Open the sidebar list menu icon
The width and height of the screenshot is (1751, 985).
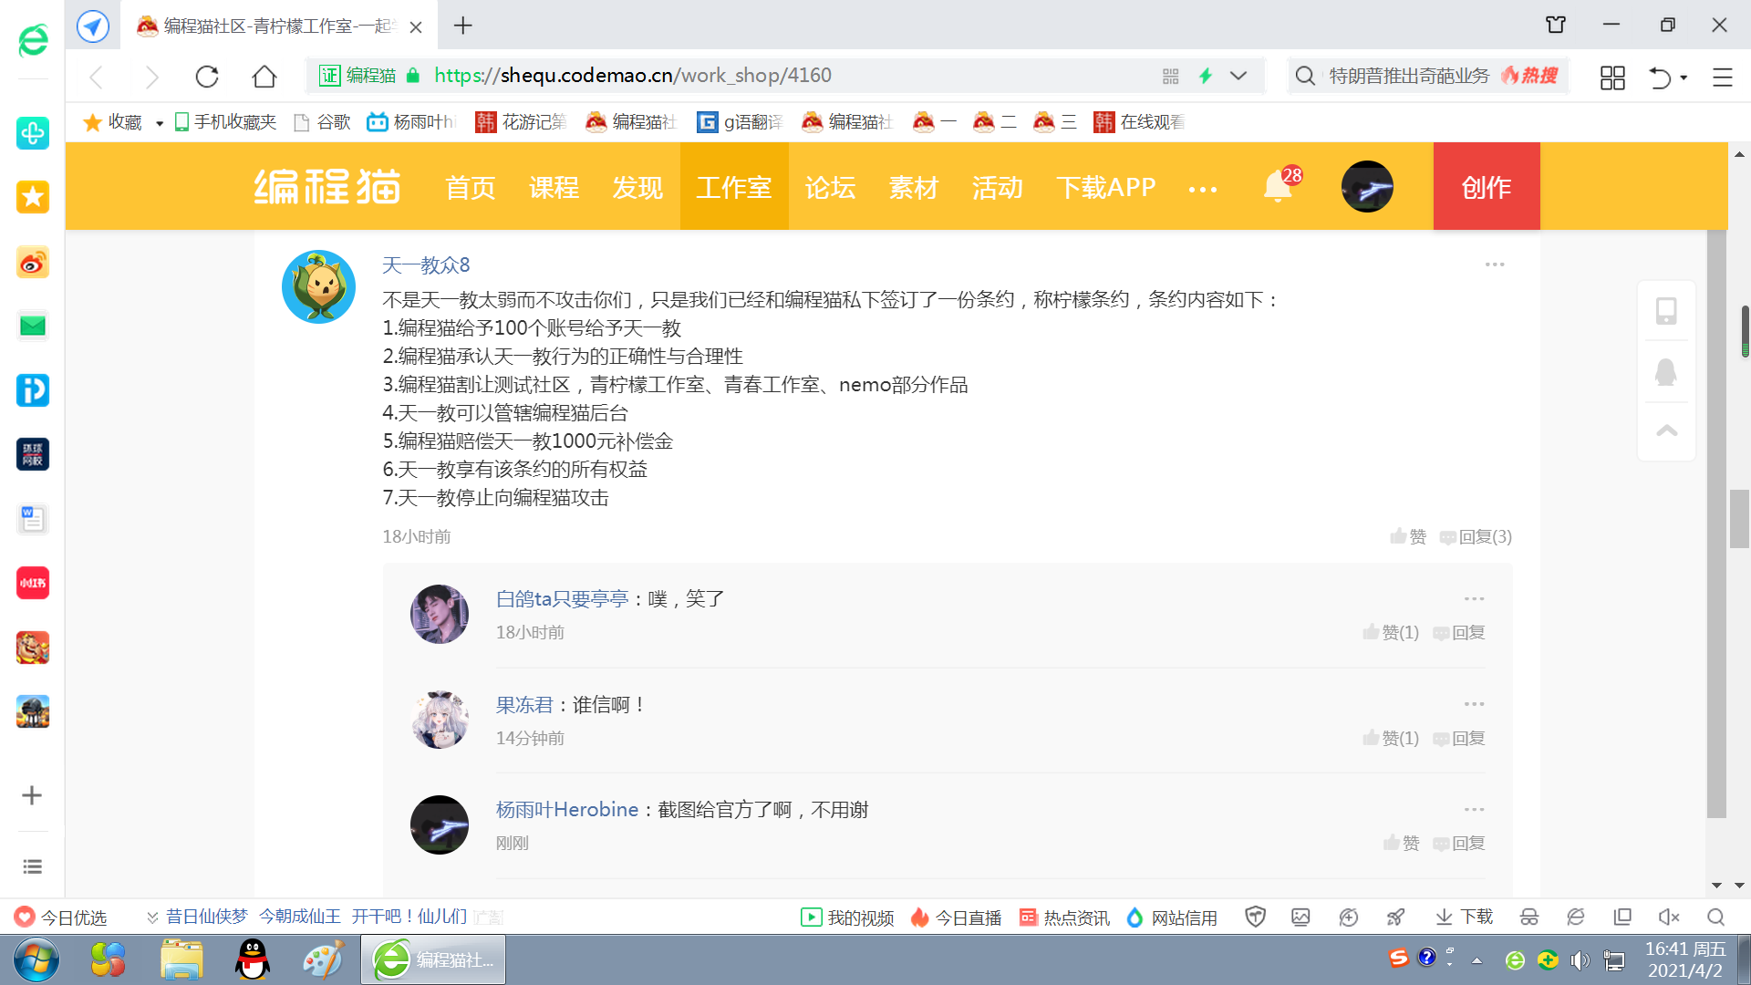pos(32,866)
